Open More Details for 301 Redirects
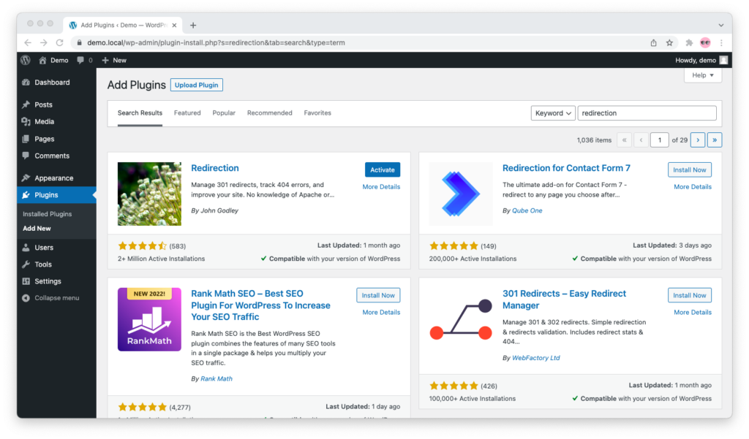Image resolution: width=749 pixels, height=439 pixels. pyautogui.click(x=693, y=313)
